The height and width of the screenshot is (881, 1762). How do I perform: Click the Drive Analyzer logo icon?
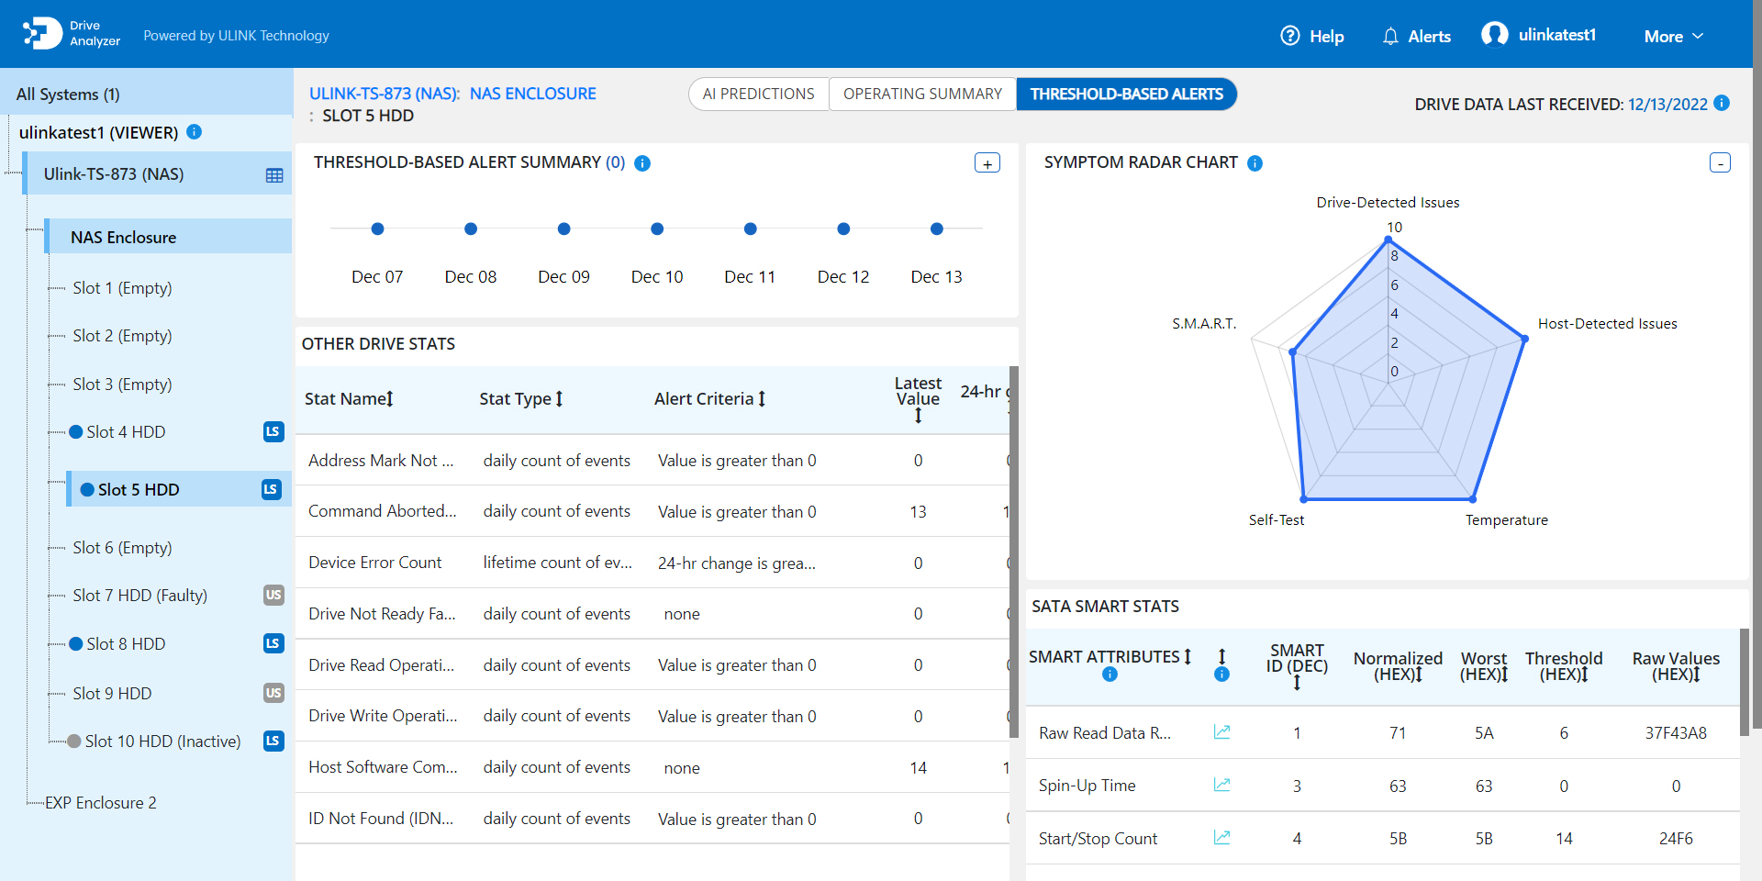click(42, 34)
